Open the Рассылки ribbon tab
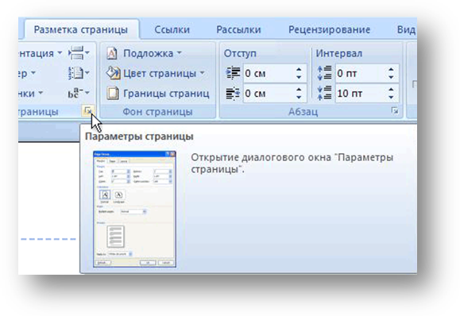Image resolution: width=460 pixels, height=316 pixels. coord(238,29)
